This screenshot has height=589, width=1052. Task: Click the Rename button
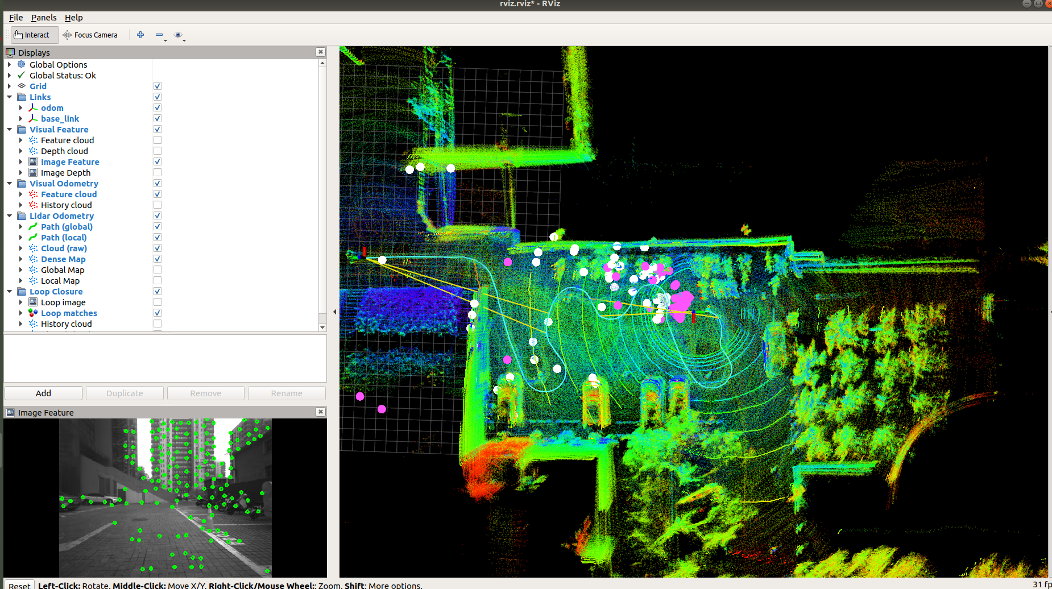(287, 393)
